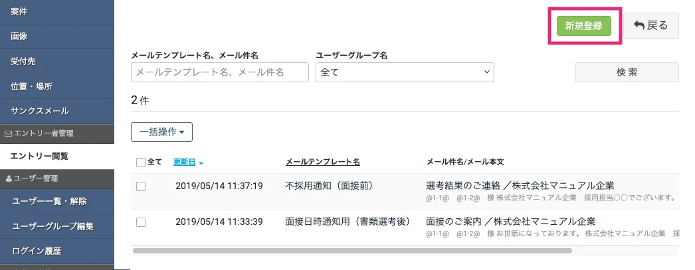Image resolution: width=695 pixels, height=270 pixels.
Task: Open 画像 in the sidebar menu
Action: pyautogui.click(x=19, y=36)
